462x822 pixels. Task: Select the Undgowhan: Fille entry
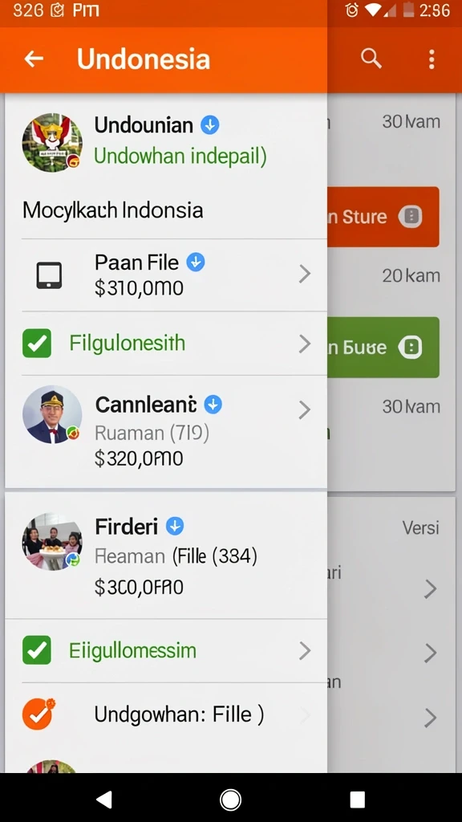click(166, 714)
